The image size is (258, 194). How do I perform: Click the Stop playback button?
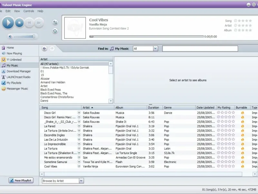click(19, 23)
